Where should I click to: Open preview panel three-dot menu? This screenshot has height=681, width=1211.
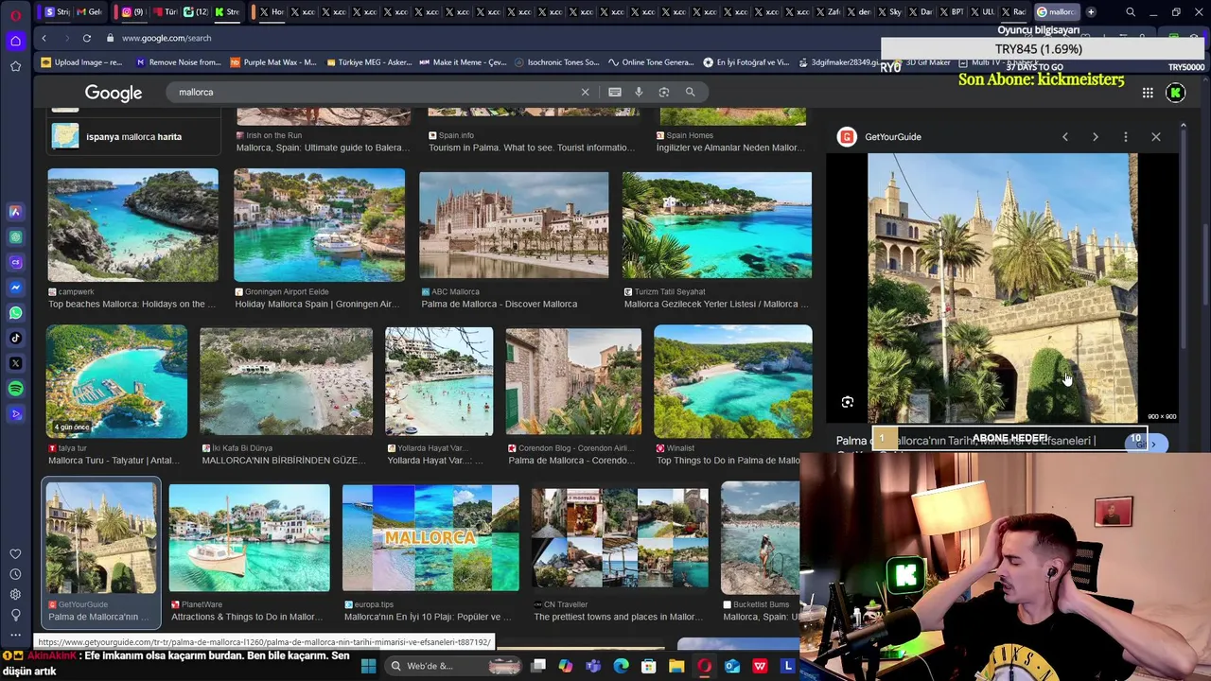click(x=1125, y=137)
